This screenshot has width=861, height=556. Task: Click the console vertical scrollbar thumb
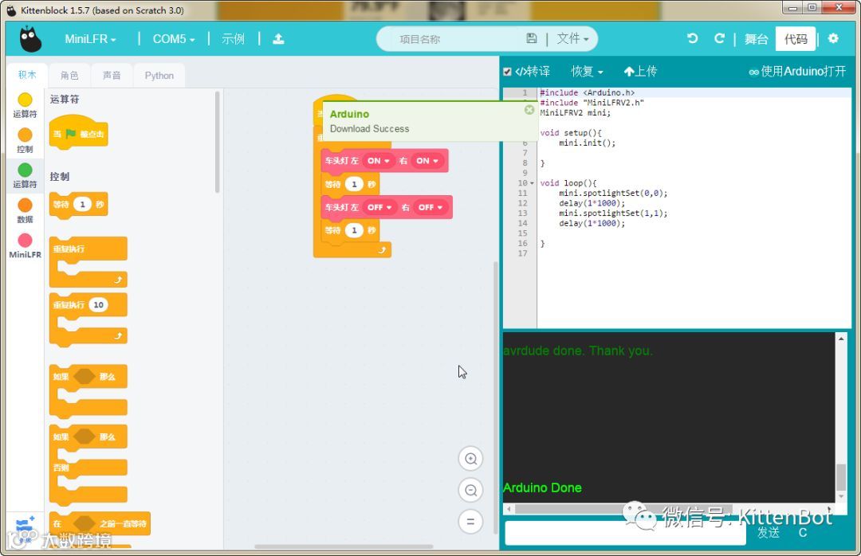[841, 477]
